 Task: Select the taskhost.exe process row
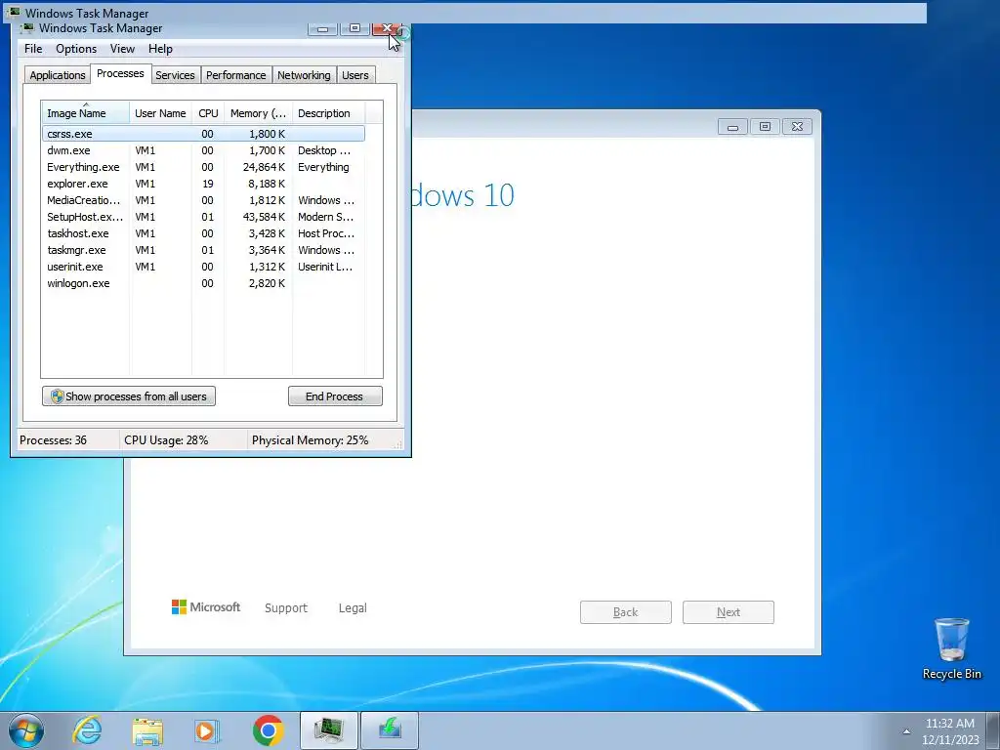(203, 233)
